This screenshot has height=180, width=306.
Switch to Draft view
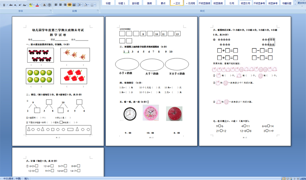click(298, 178)
